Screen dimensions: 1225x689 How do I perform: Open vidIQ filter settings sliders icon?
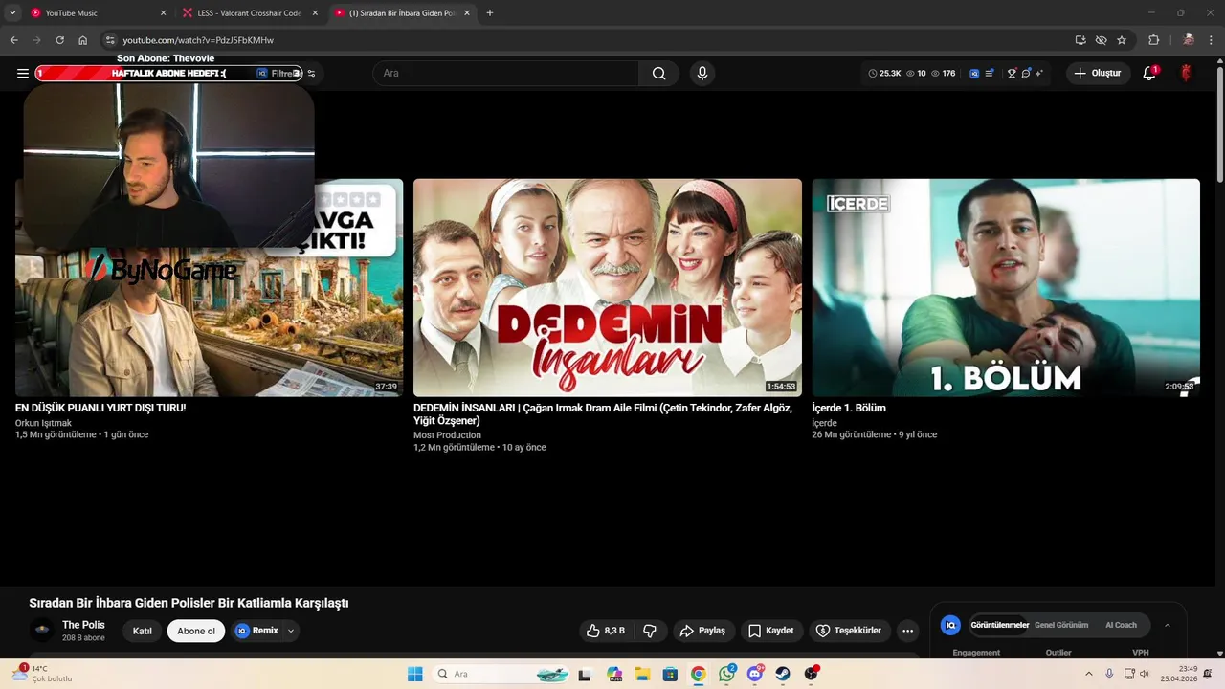coord(311,73)
